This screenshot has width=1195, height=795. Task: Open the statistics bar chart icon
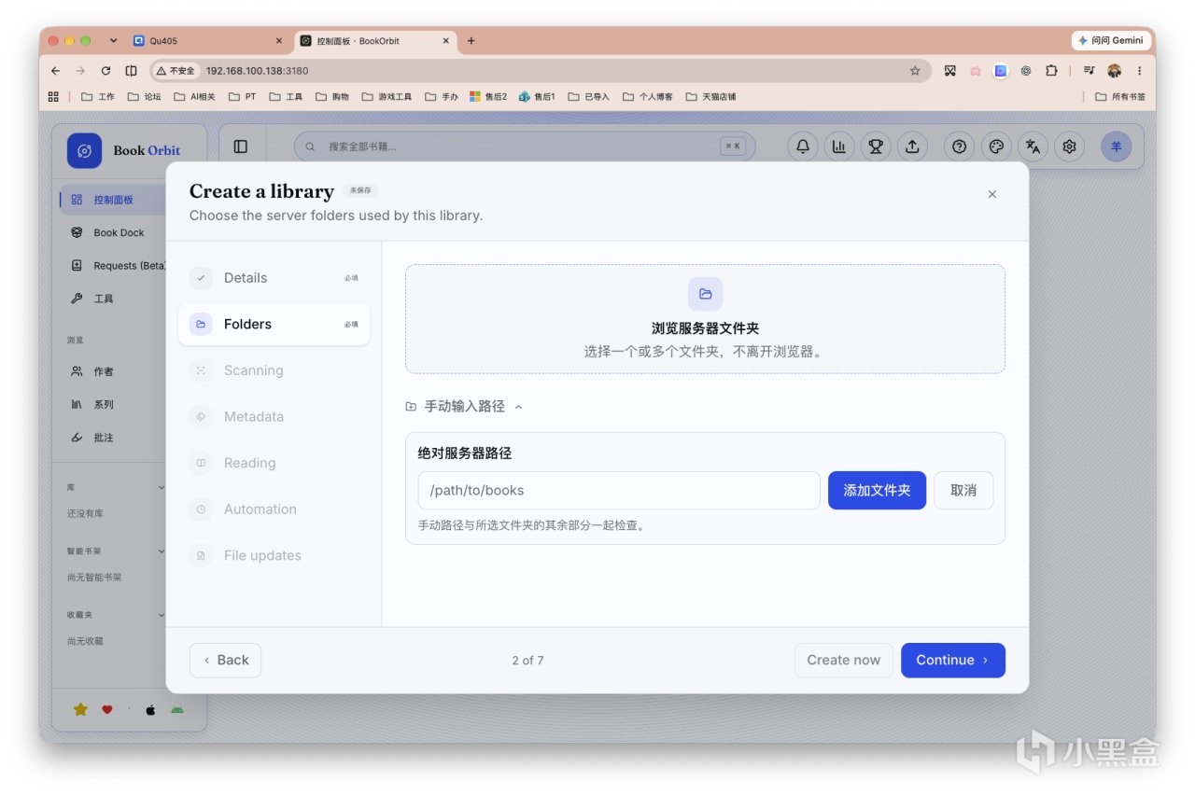[839, 146]
